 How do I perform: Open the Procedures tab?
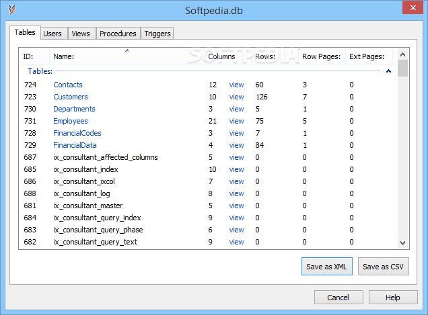118,34
